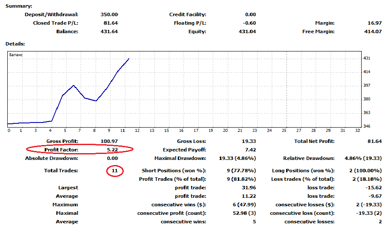Click the Expected Payoff value 7.42
This screenshot has height=228, width=392.
tap(250, 149)
